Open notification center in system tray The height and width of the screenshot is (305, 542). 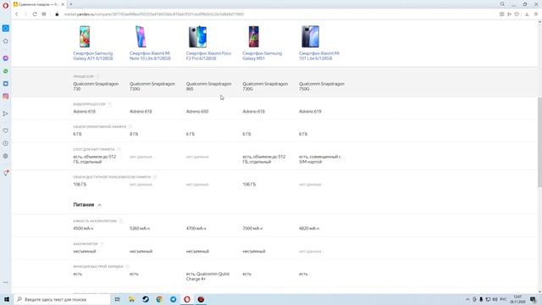(x=534, y=299)
